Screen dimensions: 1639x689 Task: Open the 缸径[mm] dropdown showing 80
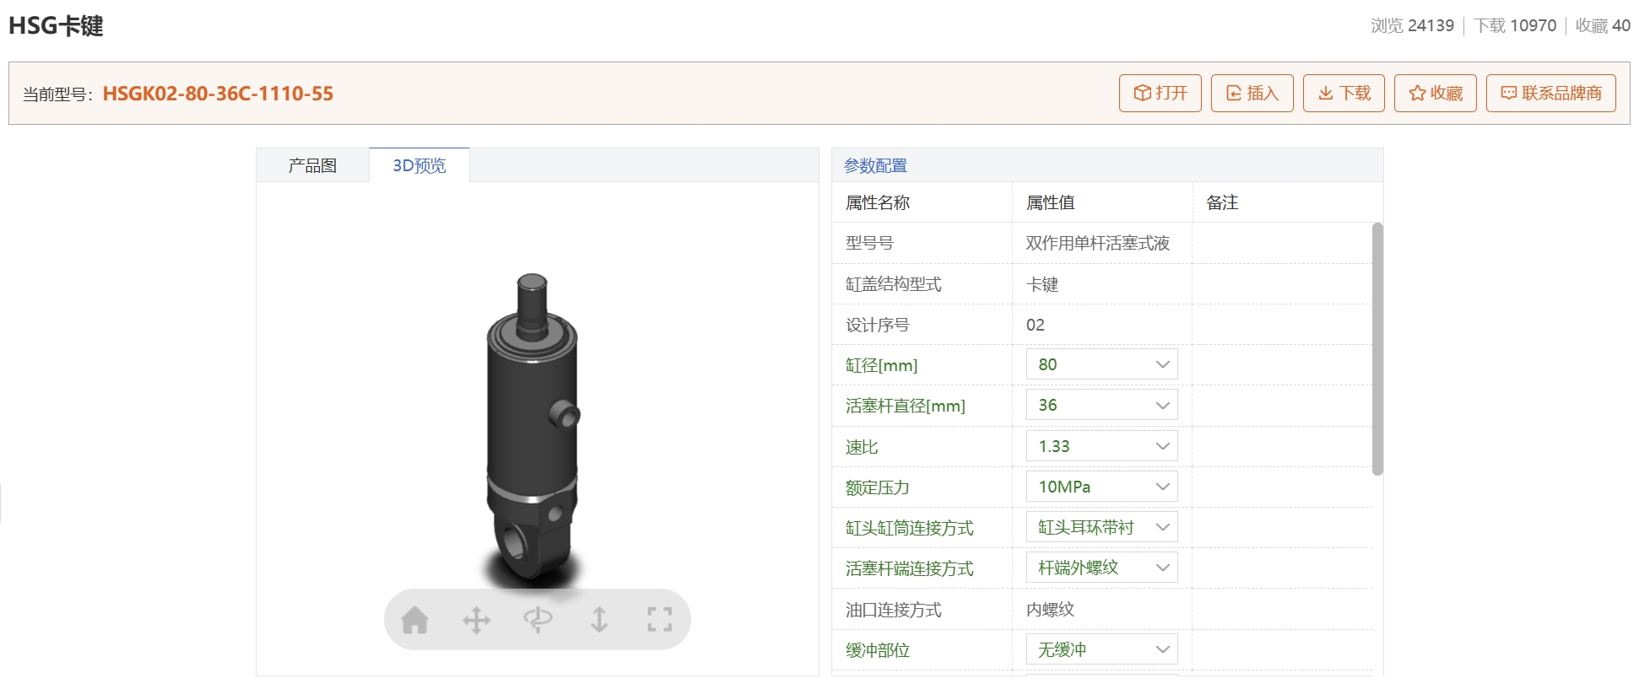pyautogui.click(x=1101, y=364)
